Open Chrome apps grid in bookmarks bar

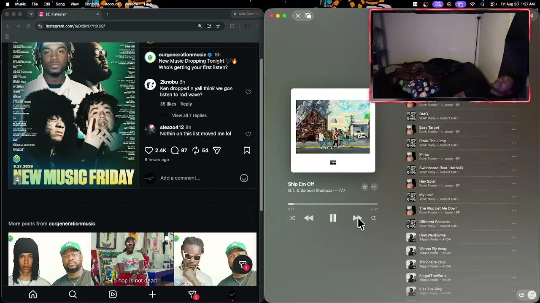click(7, 37)
